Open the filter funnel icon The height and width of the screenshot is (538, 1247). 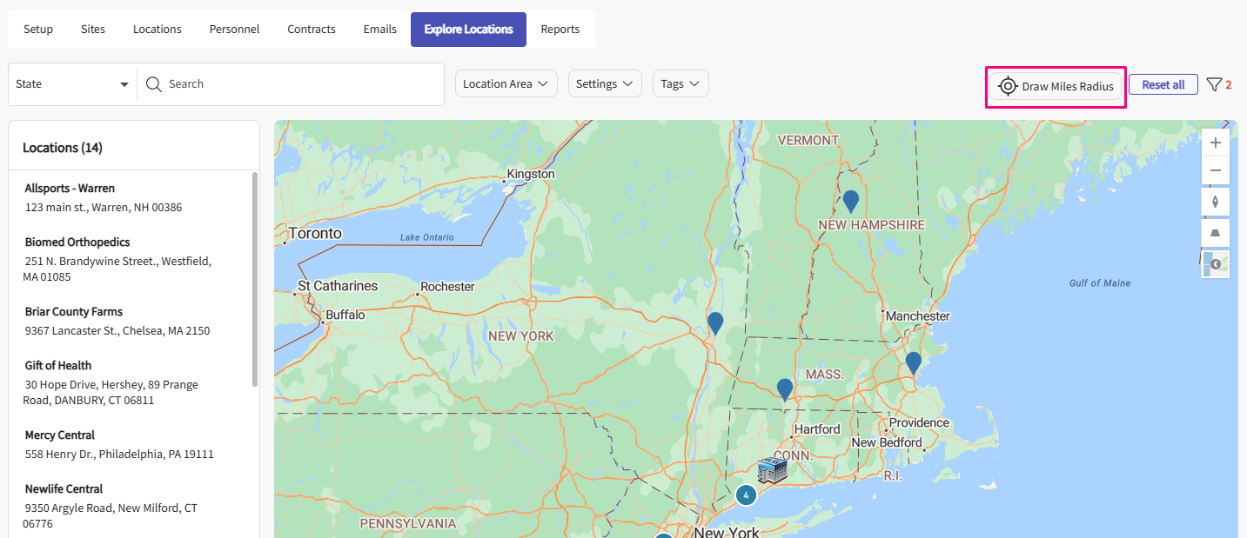coord(1214,84)
